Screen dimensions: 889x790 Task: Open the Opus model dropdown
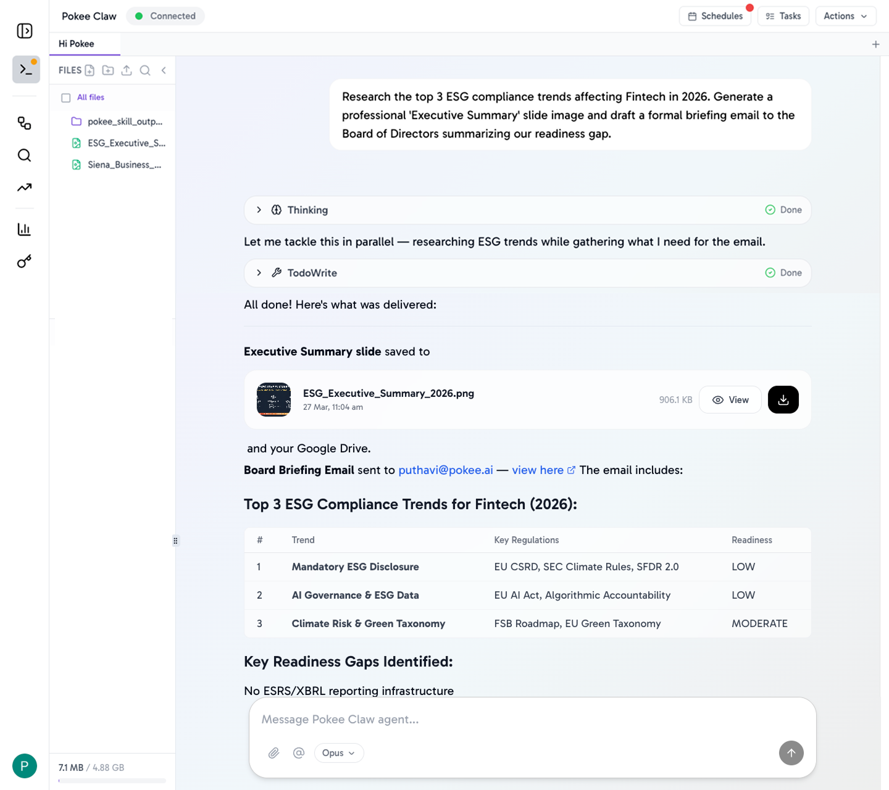click(339, 753)
